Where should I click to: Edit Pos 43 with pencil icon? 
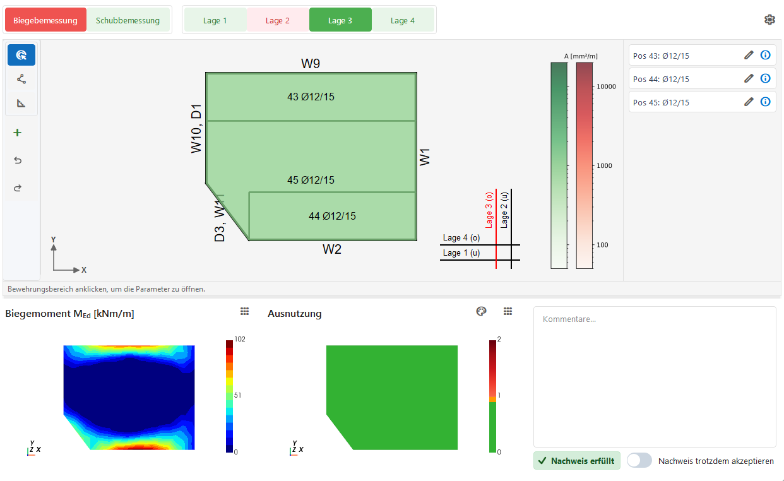pos(749,55)
